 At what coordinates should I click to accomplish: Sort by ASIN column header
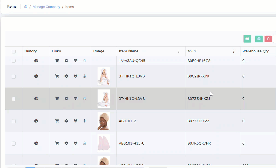pyautogui.click(x=192, y=51)
